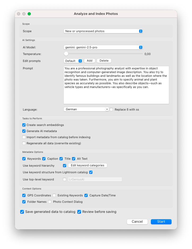Expand the Language combo box

107,109
